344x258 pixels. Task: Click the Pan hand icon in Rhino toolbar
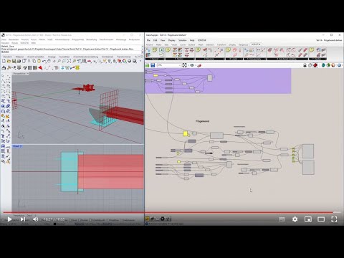coord(49,61)
